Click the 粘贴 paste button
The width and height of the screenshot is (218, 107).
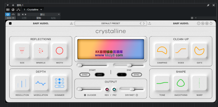(53, 18)
